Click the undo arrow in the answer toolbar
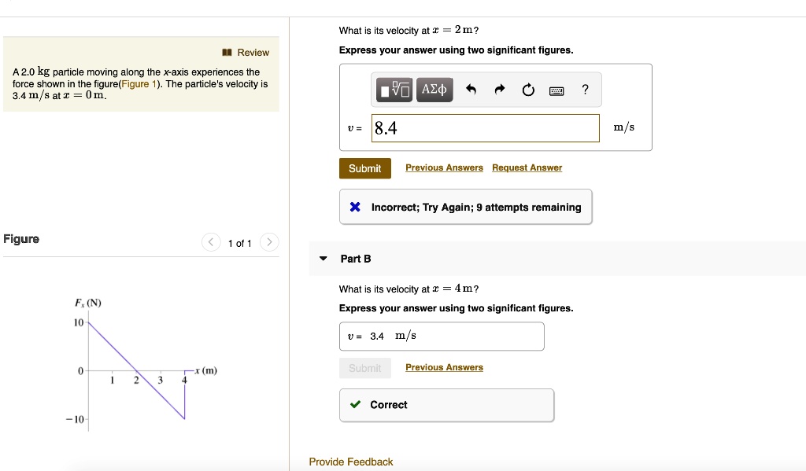806x471 pixels. coord(471,89)
